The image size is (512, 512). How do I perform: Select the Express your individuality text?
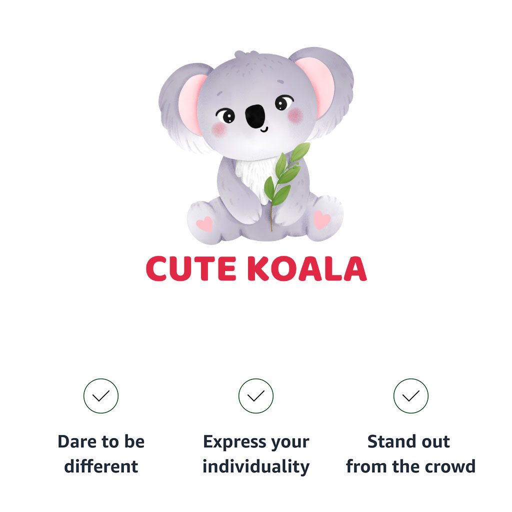[x=256, y=454]
